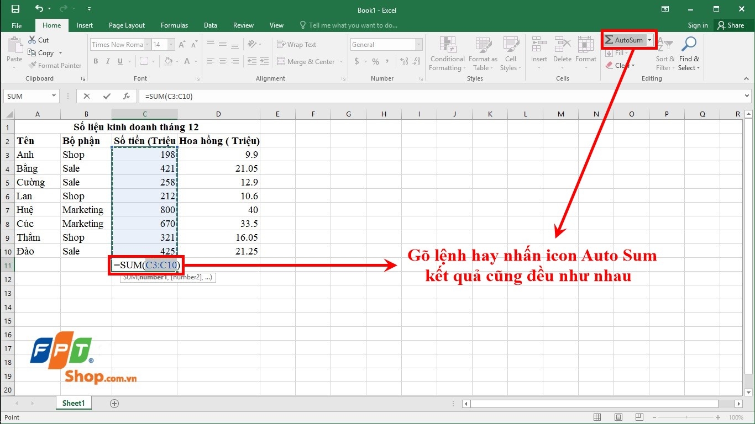This screenshot has width=755, height=424.
Task: Center text horizontally in Alignment group
Action: (x=223, y=61)
